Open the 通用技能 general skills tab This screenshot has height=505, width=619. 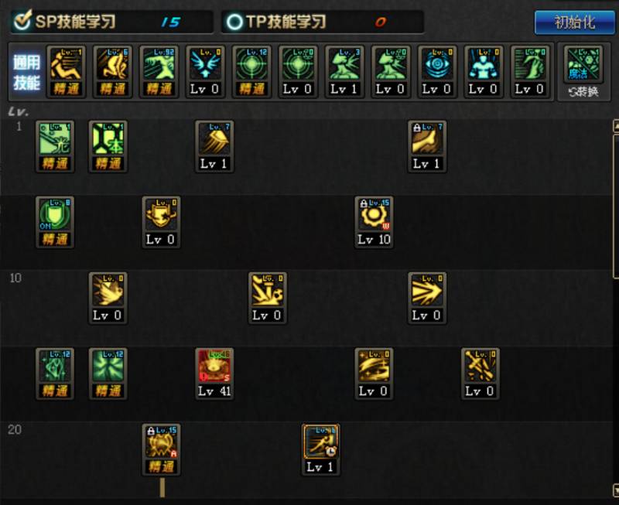click(x=26, y=72)
